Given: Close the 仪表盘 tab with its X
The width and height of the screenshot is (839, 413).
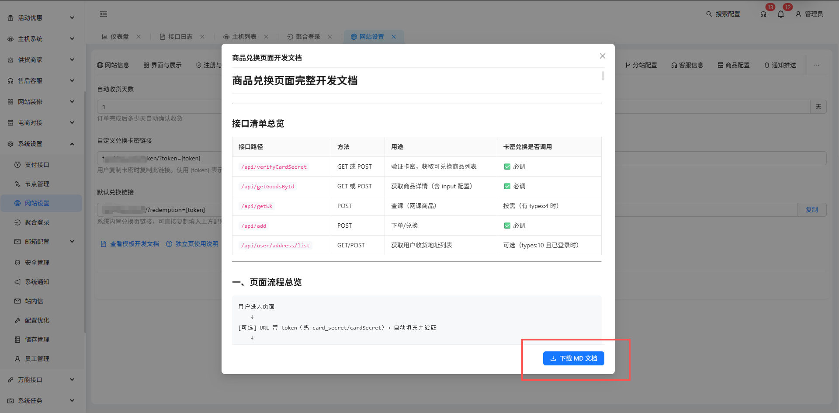Looking at the screenshot, I should click(139, 37).
